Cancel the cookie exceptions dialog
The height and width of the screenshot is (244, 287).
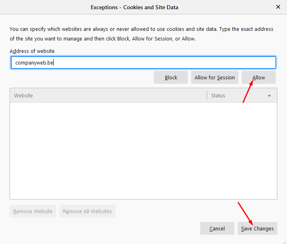[x=217, y=228]
